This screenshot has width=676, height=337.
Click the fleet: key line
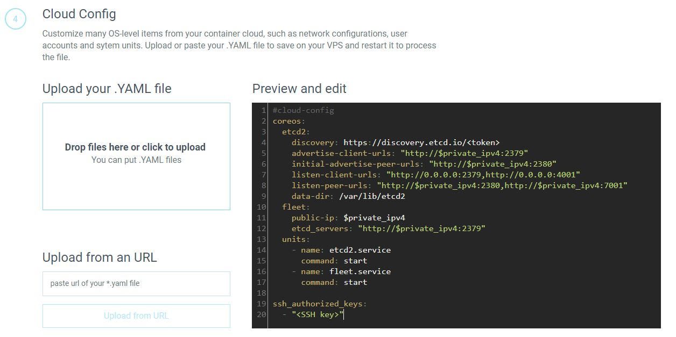(x=296, y=207)
